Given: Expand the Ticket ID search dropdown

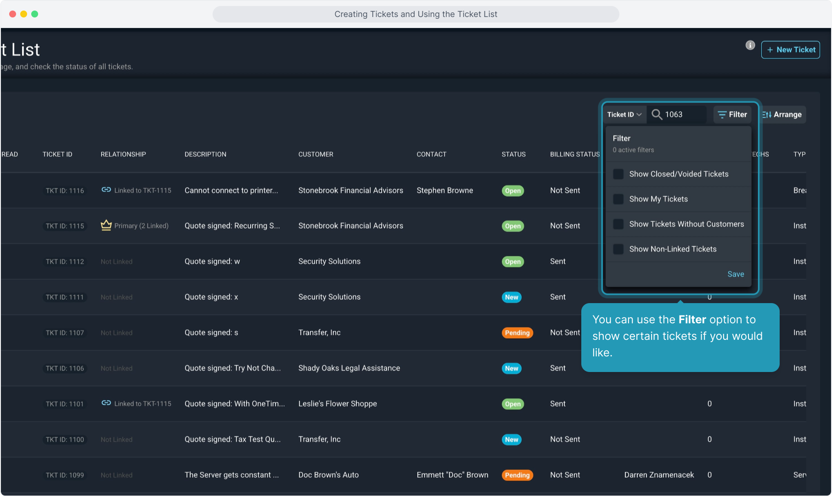Looking at the screenshot, I should [x=624, y=114].
